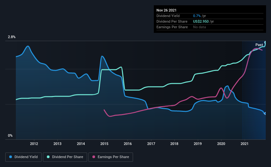Viewport: 271px width, 167px height.
Task: Click the 0% y-axis label
Action: pos(10,135)
